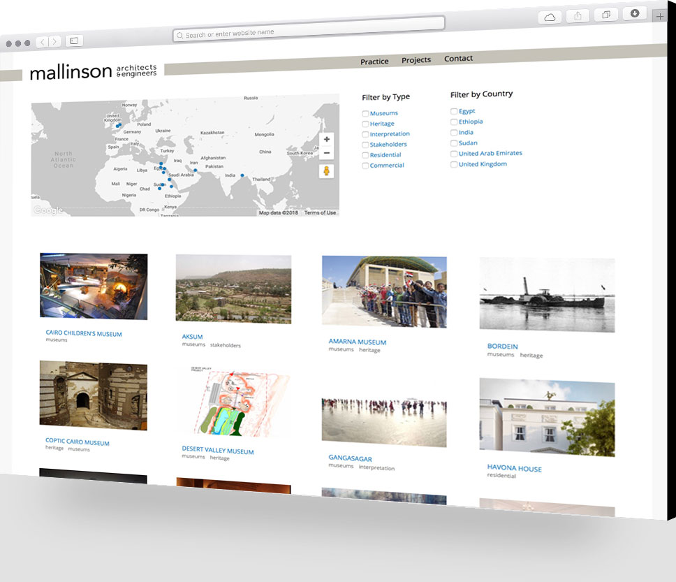Click the Safari forward arrow button
The image size is (676, 582).
tap(54, 42)
